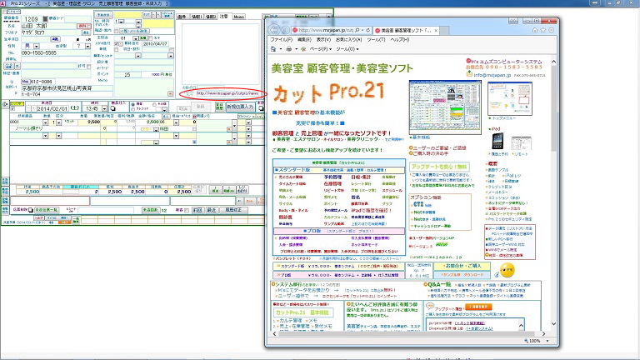Open the 表示(V) menu in IE

point(323,40)
